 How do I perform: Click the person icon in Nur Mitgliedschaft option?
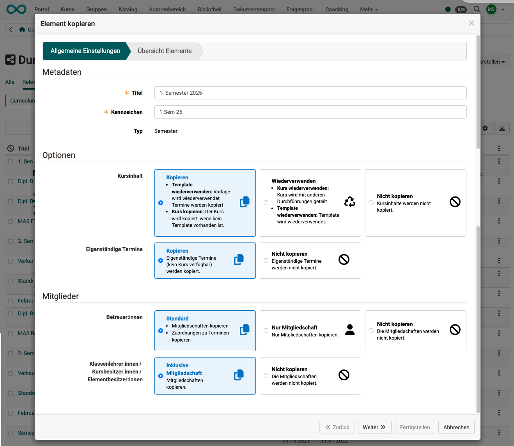tap(349, 330)
